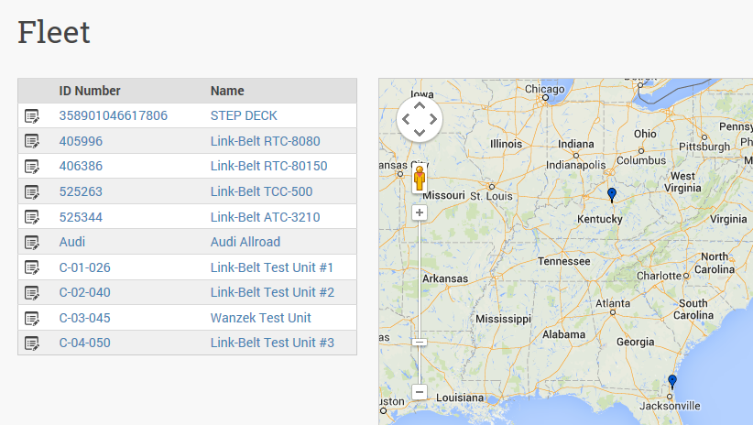The width and height of the screenshot is (753, 425).
Task: Pan the map up with the top arrow
Action: coord(420,105)
